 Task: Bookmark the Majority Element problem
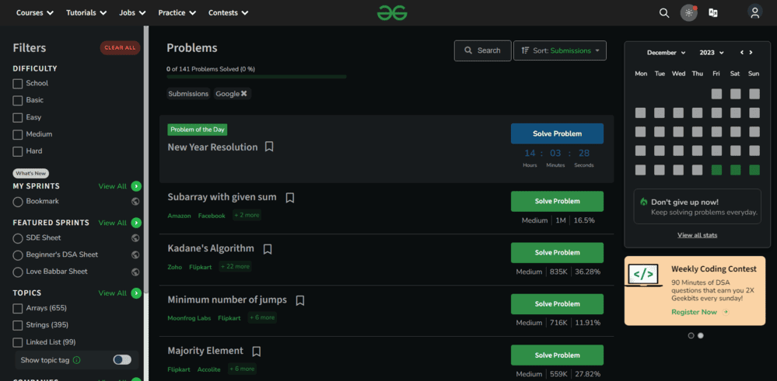pos(256,352)
